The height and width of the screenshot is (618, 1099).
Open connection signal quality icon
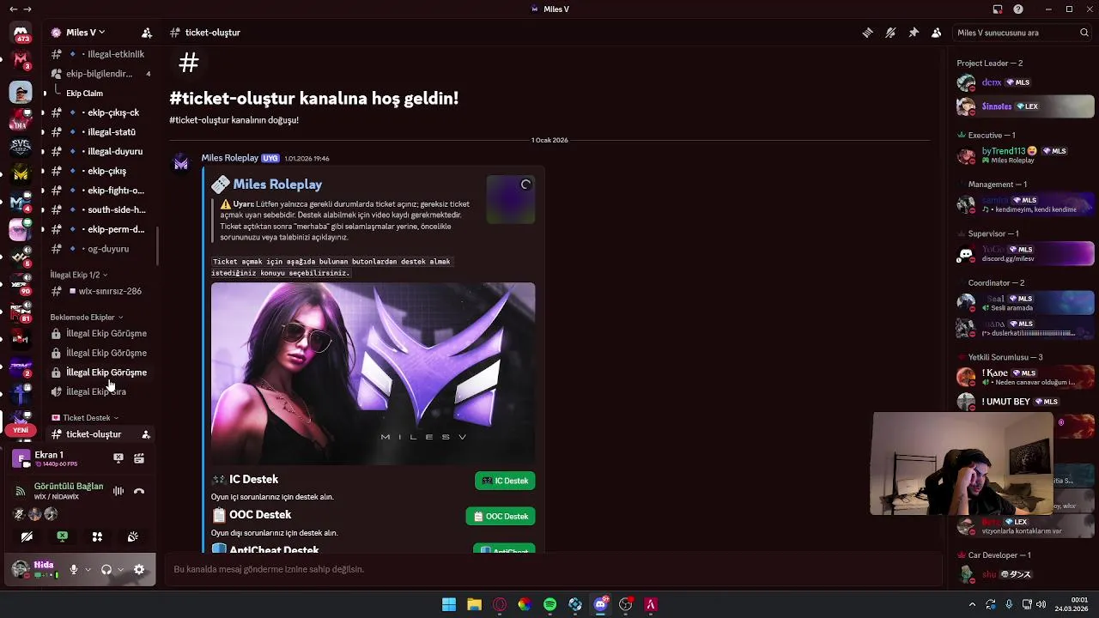tap(21, 491)
